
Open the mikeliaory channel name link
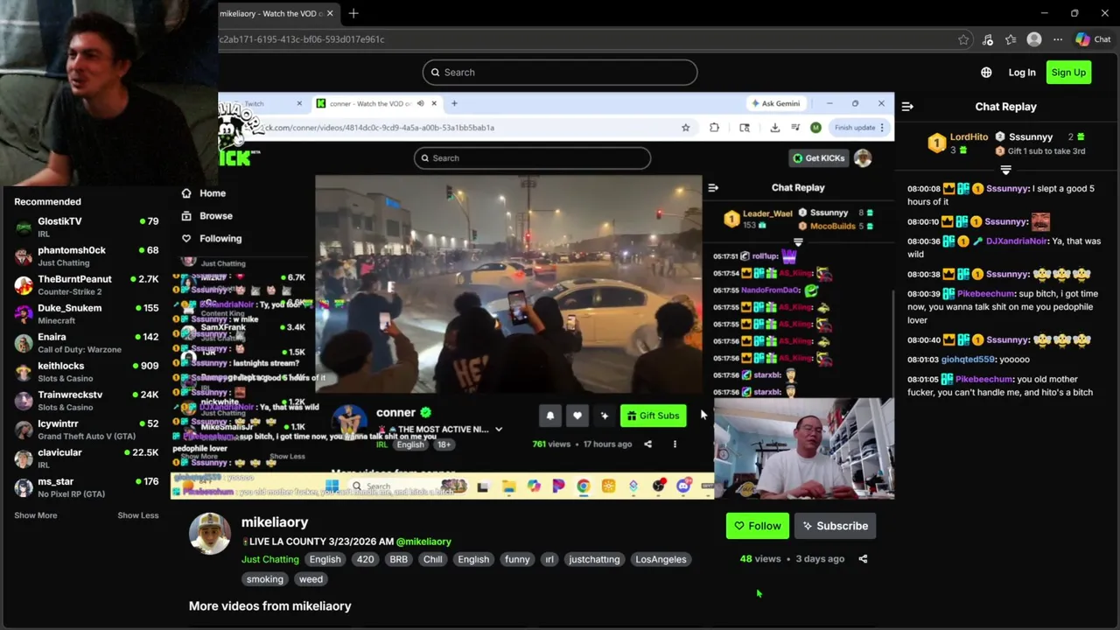pos(275,522)
